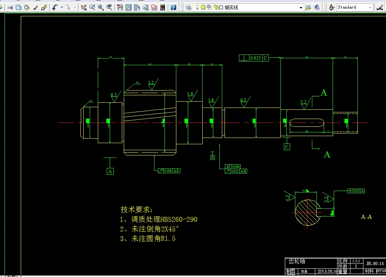Select the text 未注倒角2X45°
This screenshot has height=277, width=386.
[x=155, y=229]
